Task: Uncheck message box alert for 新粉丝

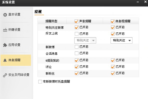Action: click(113, 73)
